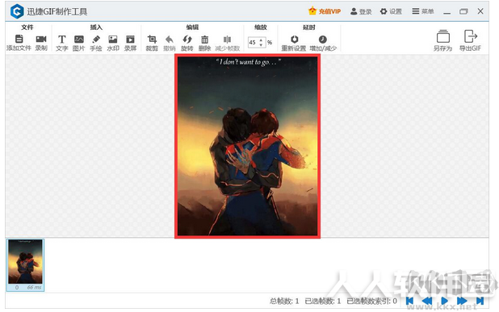The width and height of the screenshot is (499, 312).
Task: Choose the 裁剪 crop tool
Action: [152, 40]
